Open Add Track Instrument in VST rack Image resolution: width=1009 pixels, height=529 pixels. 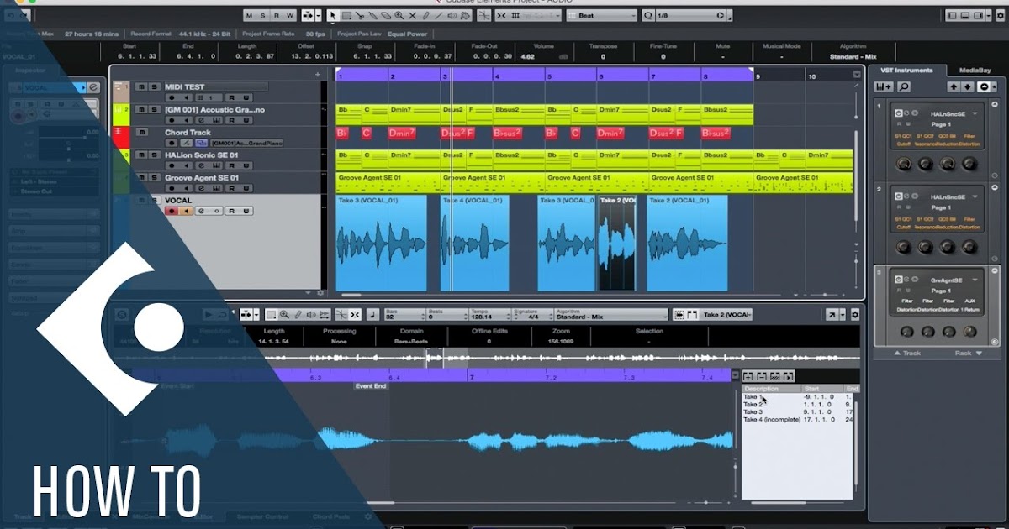[884, 86]
